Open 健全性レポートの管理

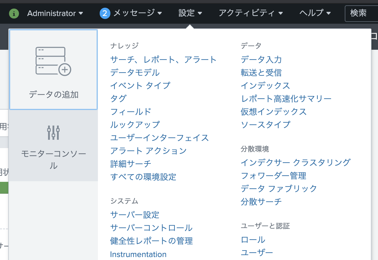pos(151,241)
